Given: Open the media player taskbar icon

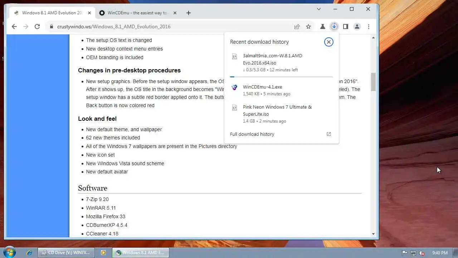Looking at the screenshot, I should [x=103, y=253].
